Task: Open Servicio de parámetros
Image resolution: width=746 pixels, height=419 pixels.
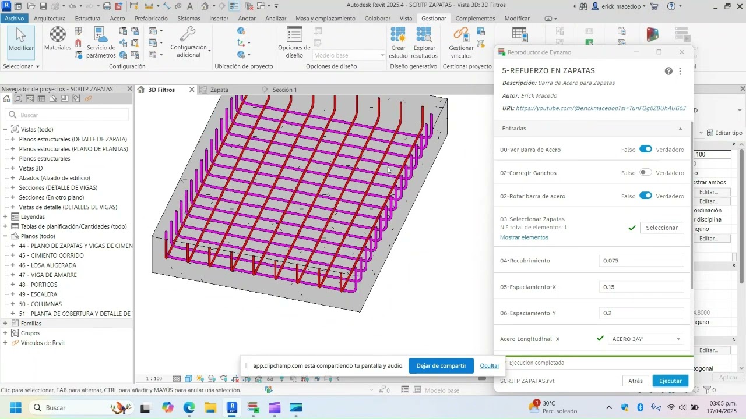Action: [101, 42]
